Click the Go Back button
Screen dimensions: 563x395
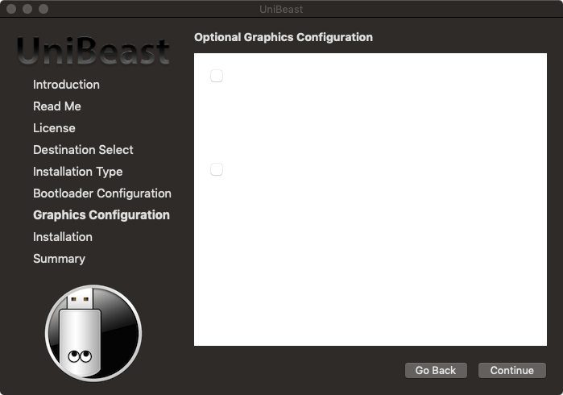pos(436,370)
